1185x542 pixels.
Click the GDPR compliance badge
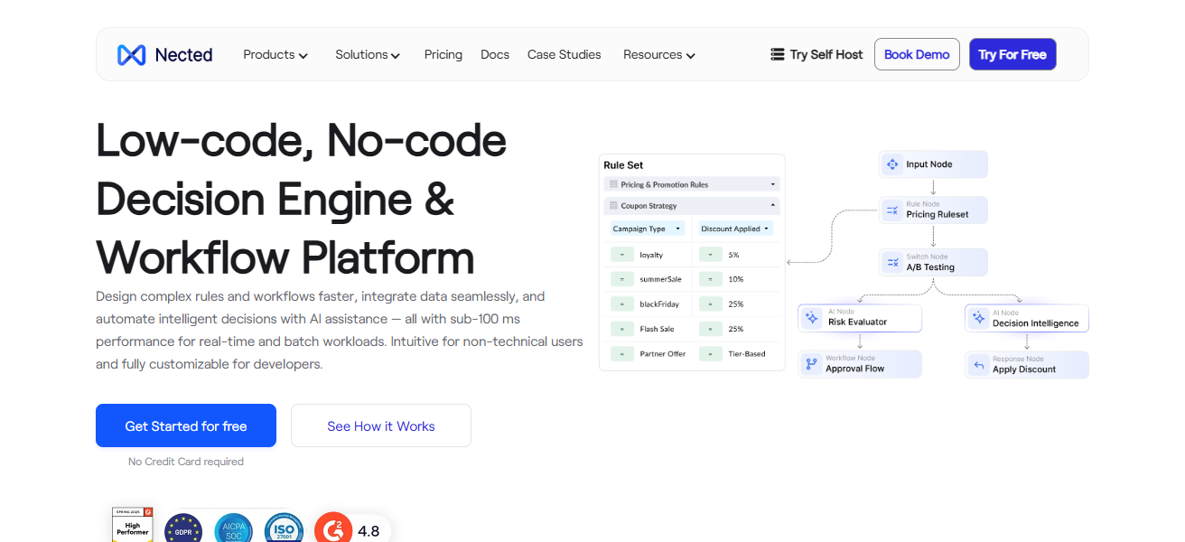coord(183,529)
